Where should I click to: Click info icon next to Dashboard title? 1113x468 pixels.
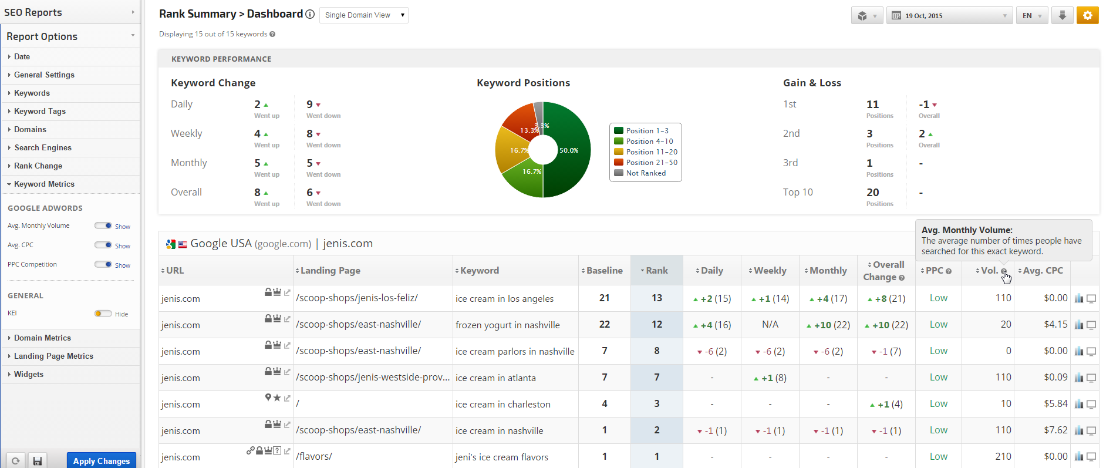click(310, 14)
